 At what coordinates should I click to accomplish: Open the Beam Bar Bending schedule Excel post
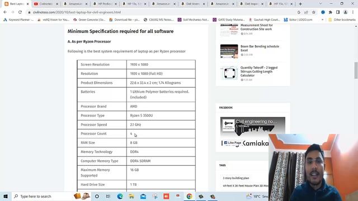(260, 48)
